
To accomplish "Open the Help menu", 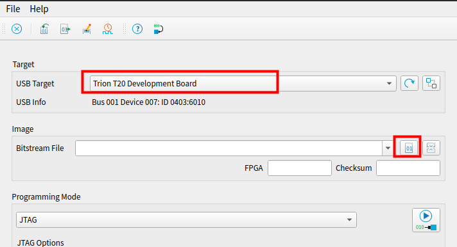I will (39, 9).
